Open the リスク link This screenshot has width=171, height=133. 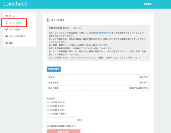[x=76, y=58]
